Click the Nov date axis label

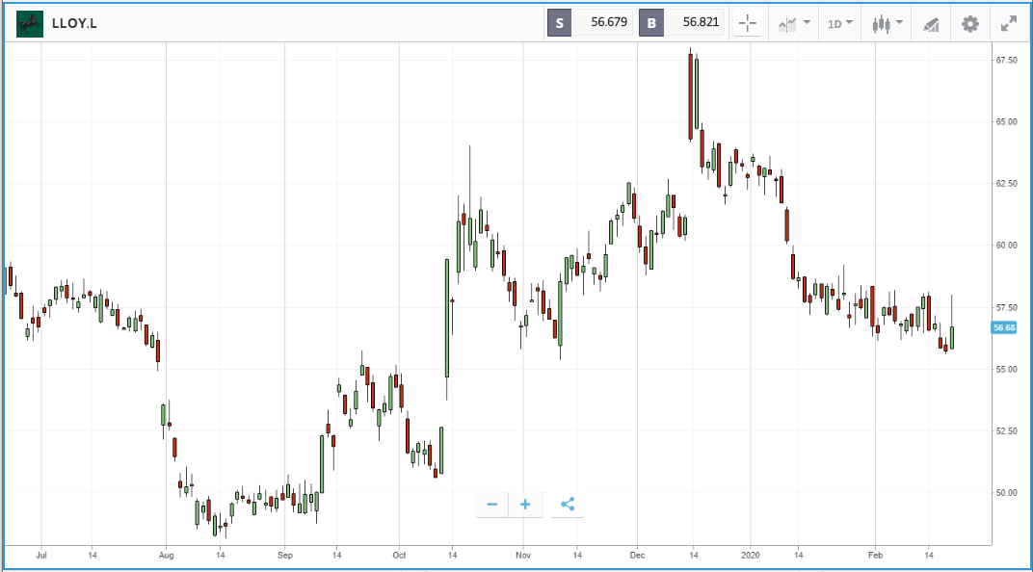[x=523, y=556]
